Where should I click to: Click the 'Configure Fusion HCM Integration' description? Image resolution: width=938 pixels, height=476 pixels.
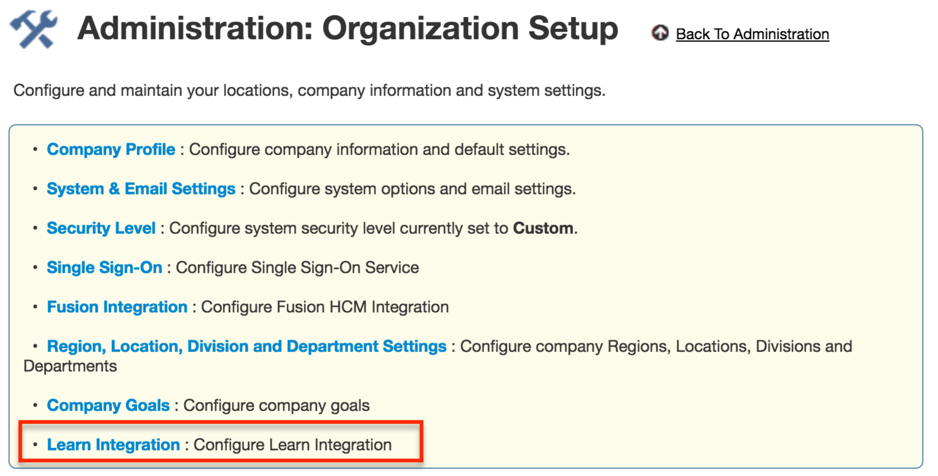click(325, 307)
